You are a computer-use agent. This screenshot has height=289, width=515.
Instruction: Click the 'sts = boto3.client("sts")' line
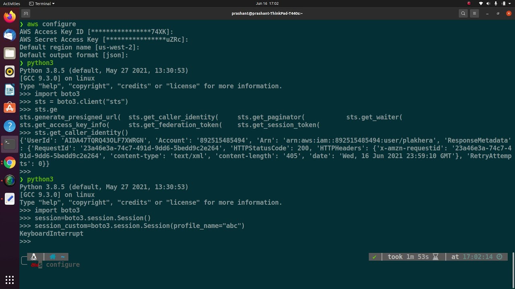74,102
